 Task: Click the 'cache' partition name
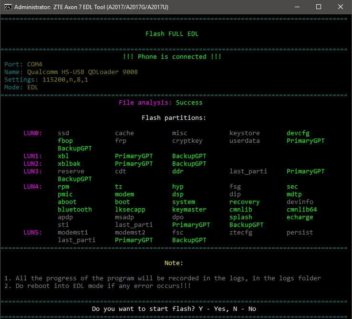[124, 133]
